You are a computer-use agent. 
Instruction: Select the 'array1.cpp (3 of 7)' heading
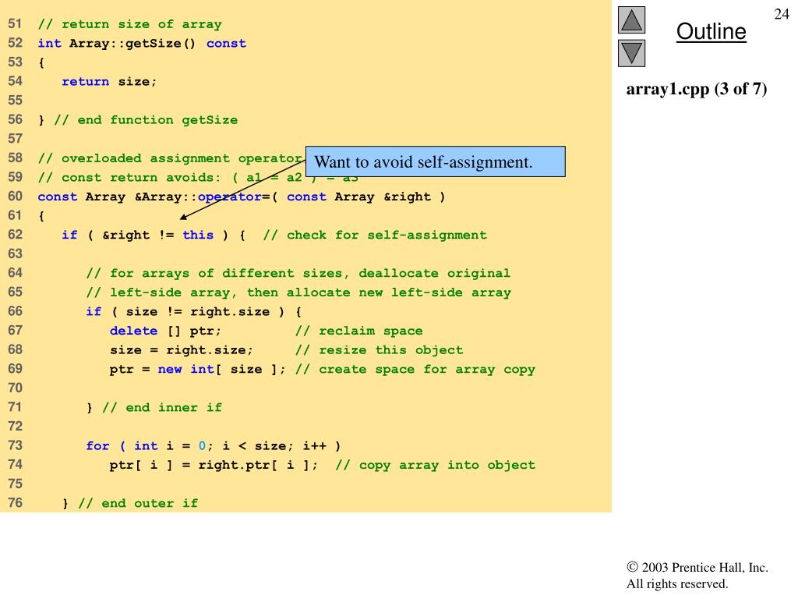(697, 89)
